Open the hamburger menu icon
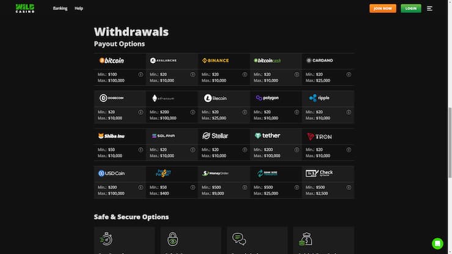This screenshot has width=452, height=254. point(429,9)
